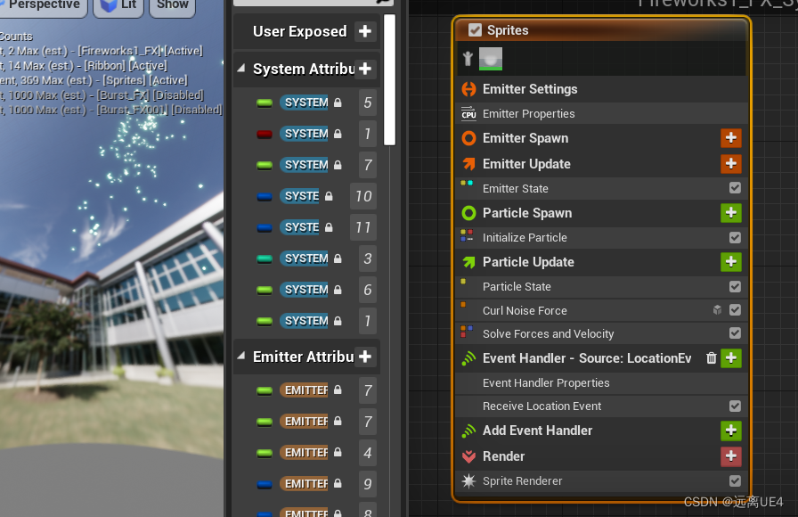The width and height of the screenshot is (798, 517).
Task: Collapse the System Attributes section
Action: tap(241, 69)
